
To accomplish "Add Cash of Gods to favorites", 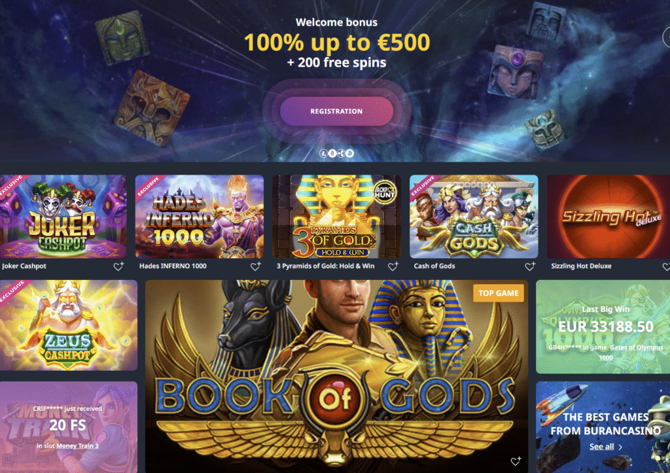I will (x=530, y=266).
